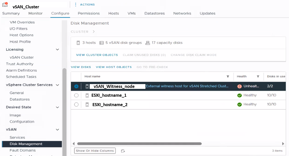Click the host icon in the witness host row
The height and width of the screenshot is (156, 289).
[x=87, y=86]
